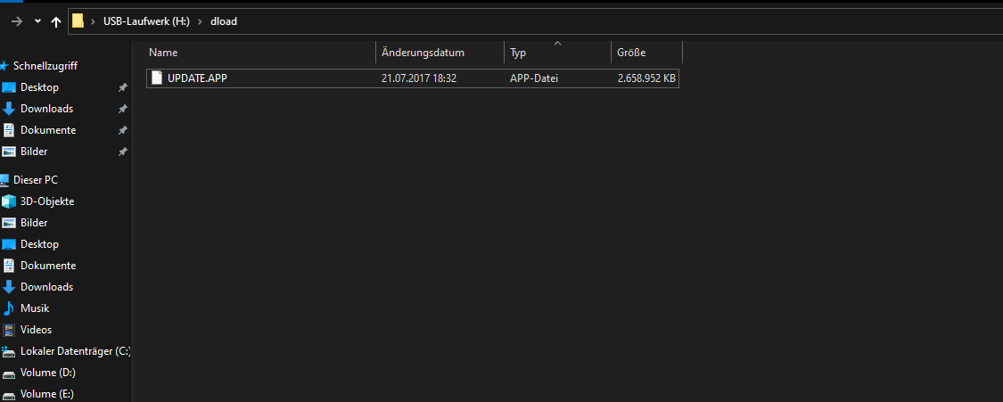1003x402 pixels.
Task: Sort files by Name column
Action: point(260,53)
